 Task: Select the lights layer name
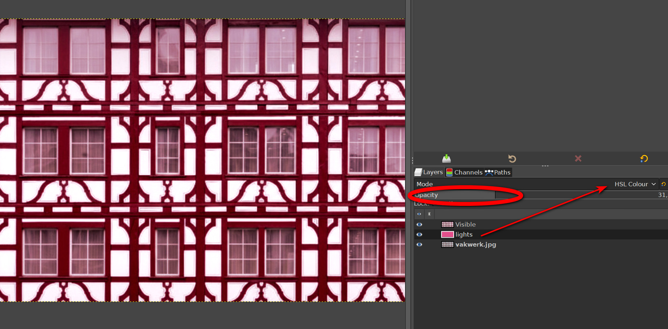(x=464, y=234)
